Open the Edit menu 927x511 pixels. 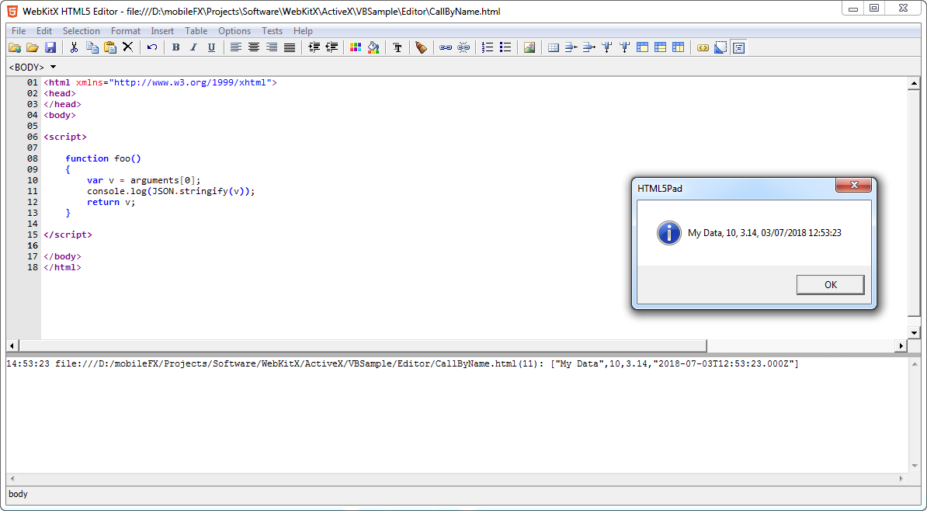[44, 31]
